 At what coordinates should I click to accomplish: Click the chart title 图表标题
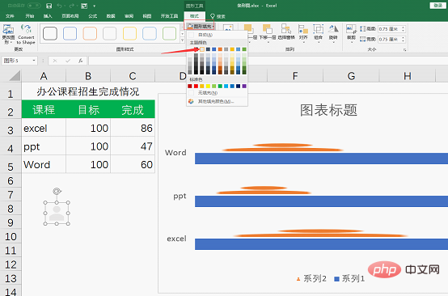[x=328, y=110]
